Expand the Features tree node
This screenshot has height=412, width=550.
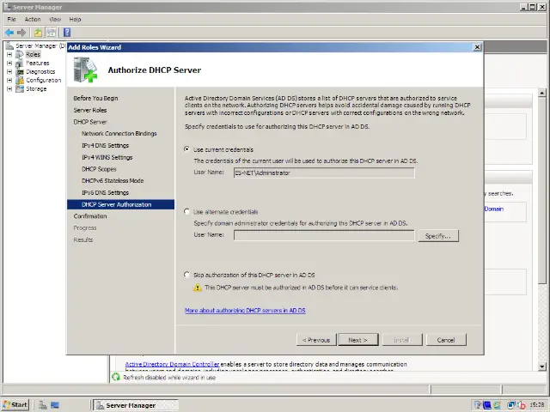tap(9, 63)
